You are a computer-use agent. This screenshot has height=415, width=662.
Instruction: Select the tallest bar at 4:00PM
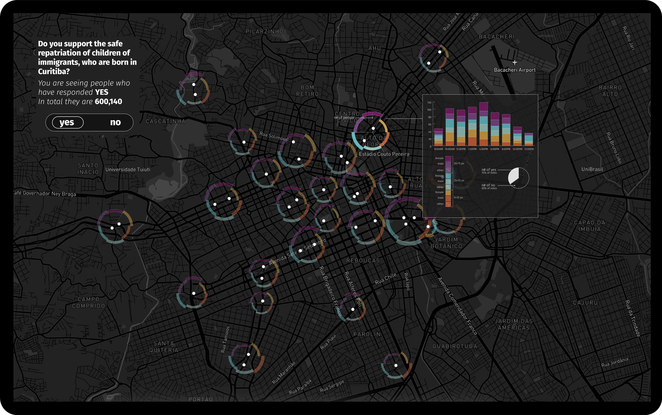(484, 124)
